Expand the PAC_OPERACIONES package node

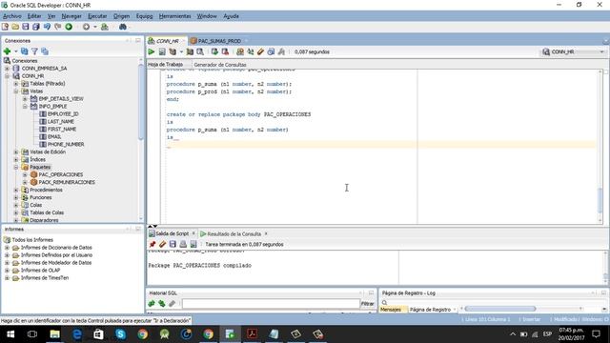click(25, 174)
